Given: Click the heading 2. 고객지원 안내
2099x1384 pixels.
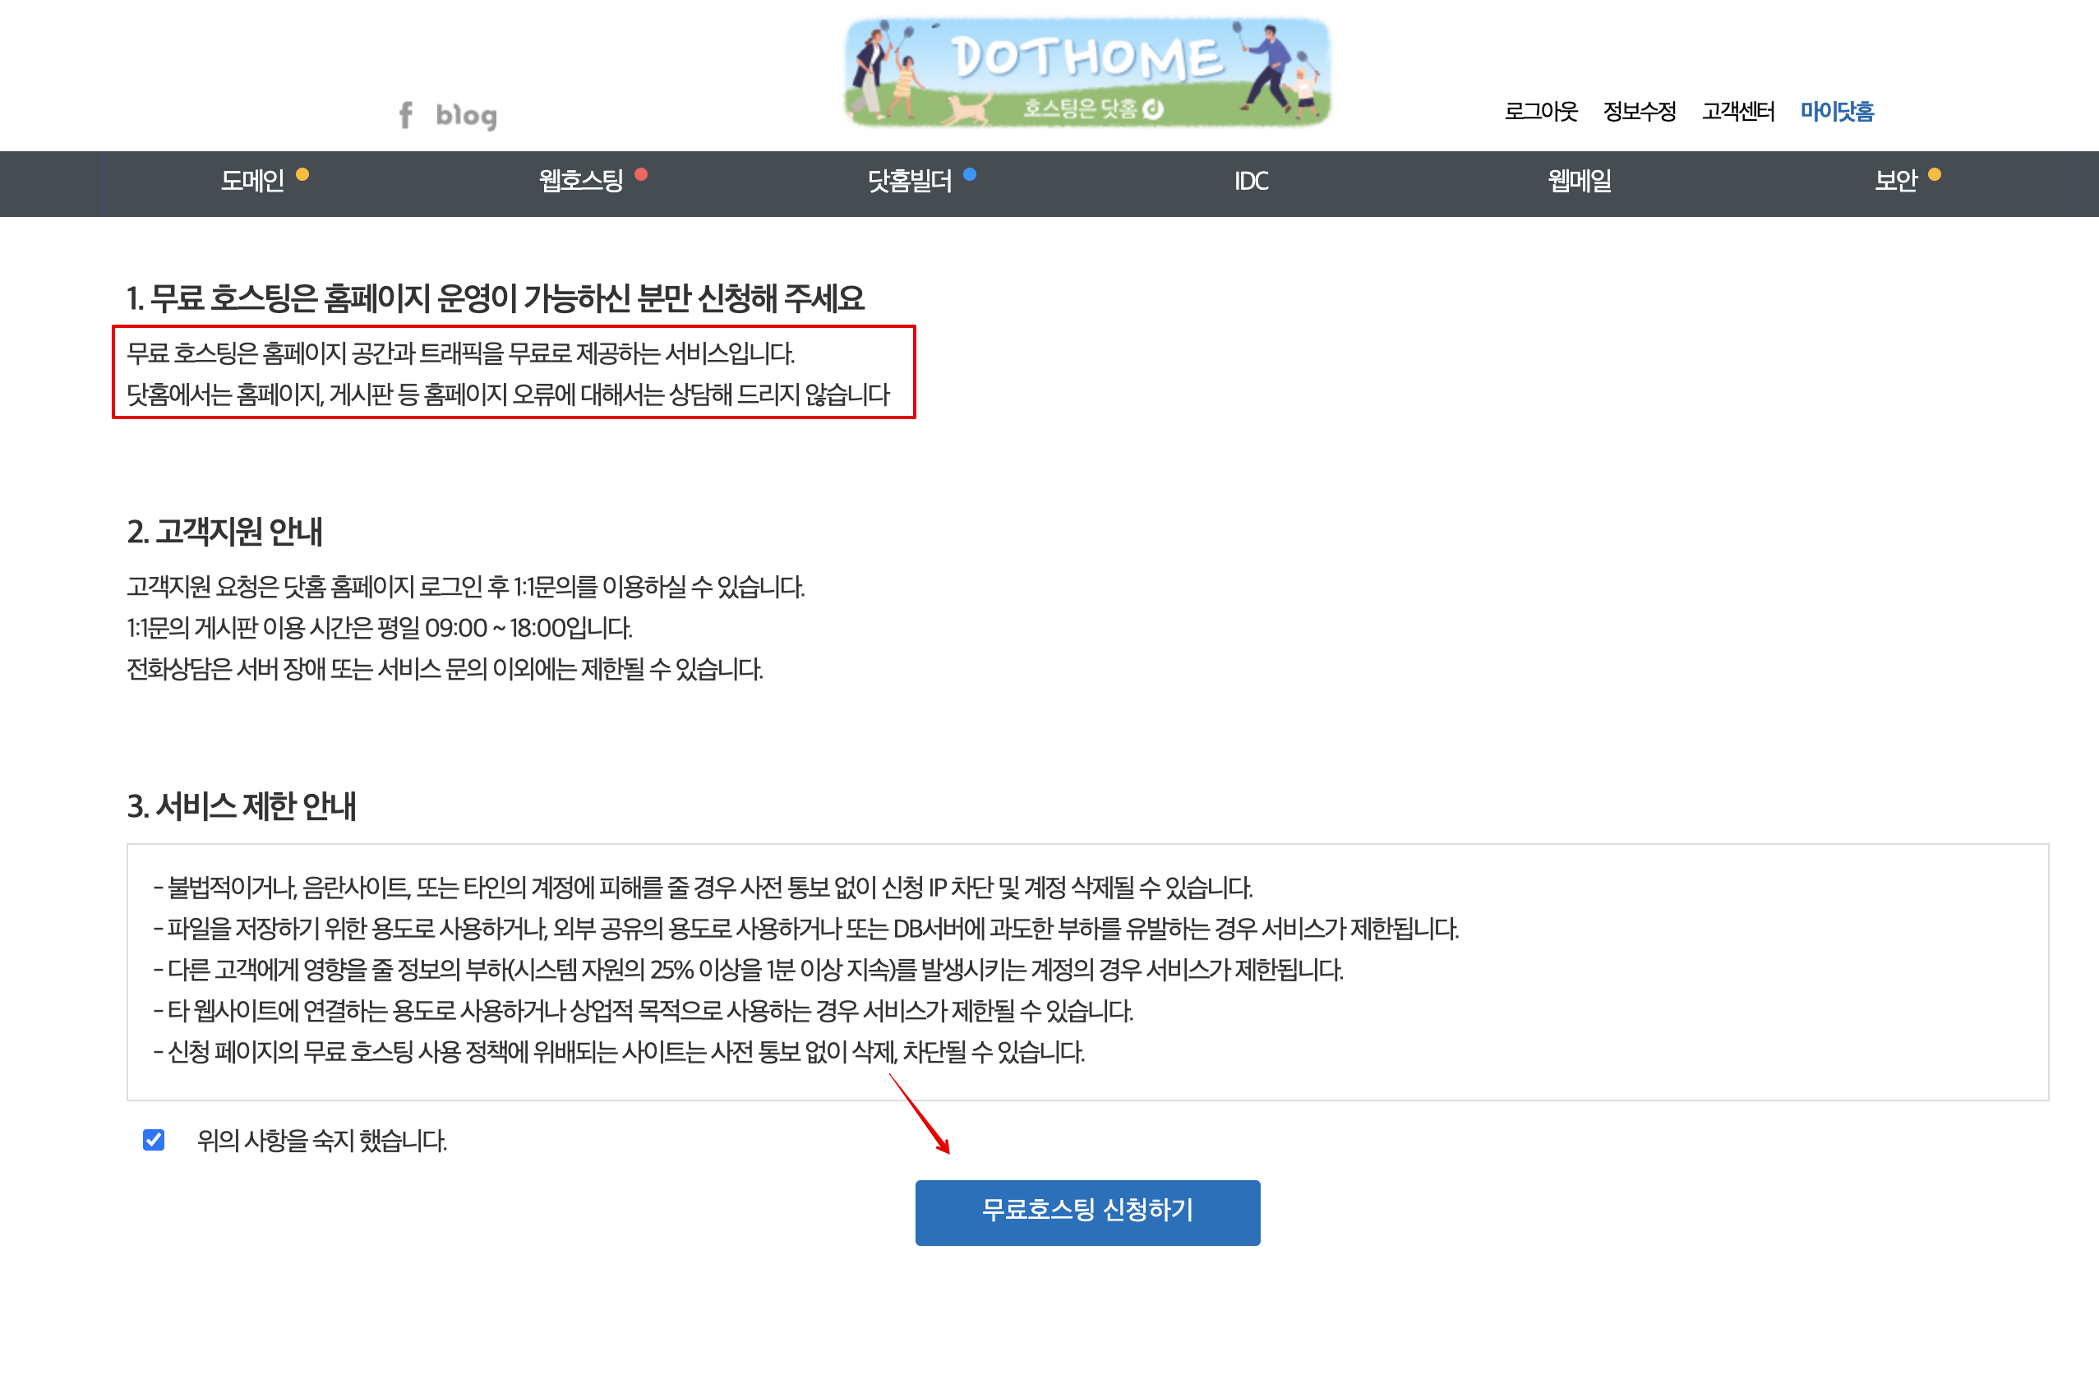Looking at the screenshot, I should tap(225, 532).
